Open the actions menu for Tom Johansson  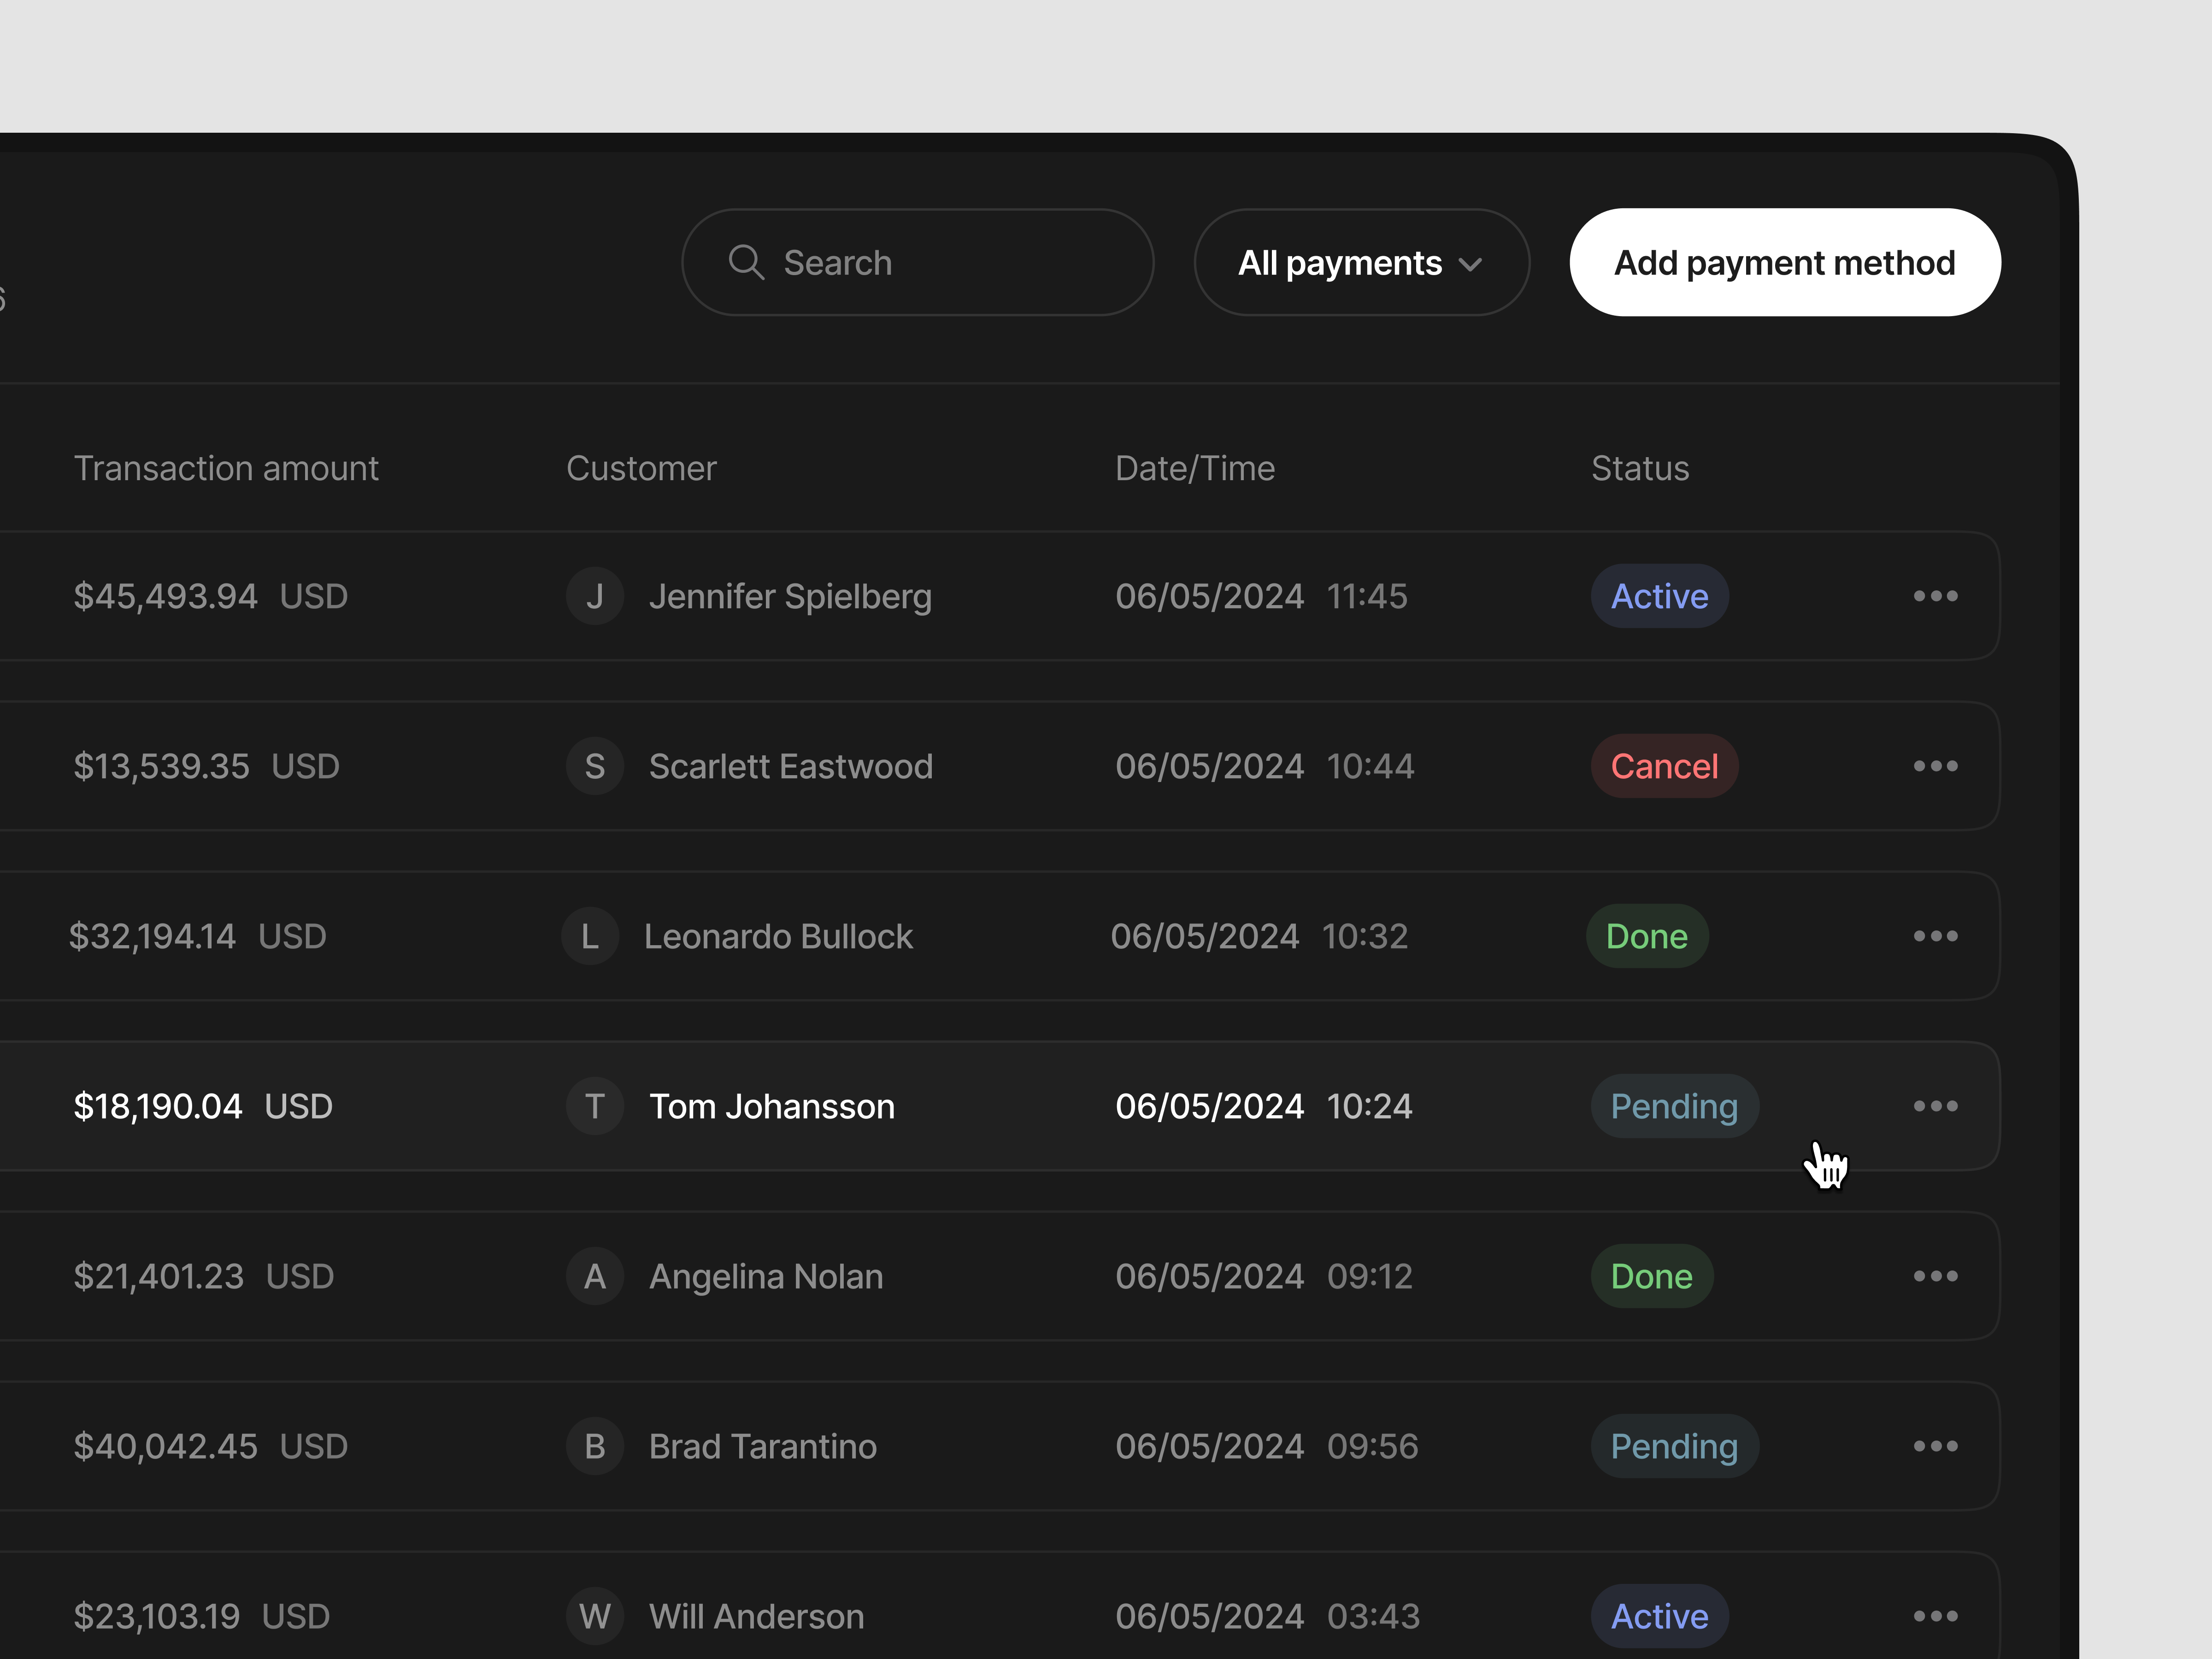coord(1936,1106)
